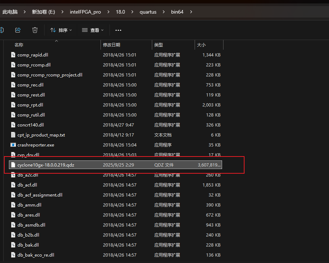Select the db_bak.dll file icon

pos(13,245)
